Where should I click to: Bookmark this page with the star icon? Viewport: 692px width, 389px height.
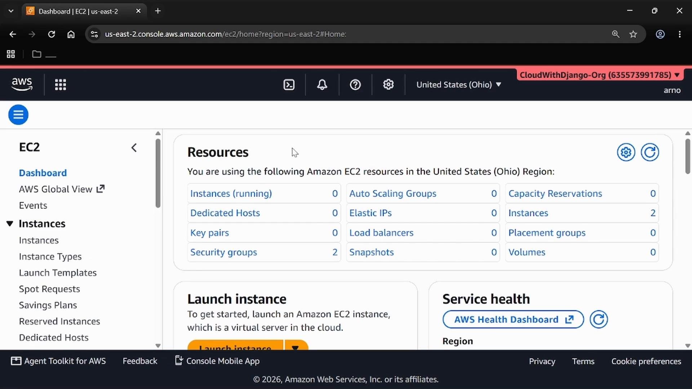coord(633,34)
